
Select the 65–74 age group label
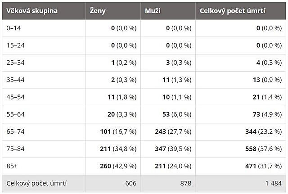pyautogui.click(x=15, y=131)
